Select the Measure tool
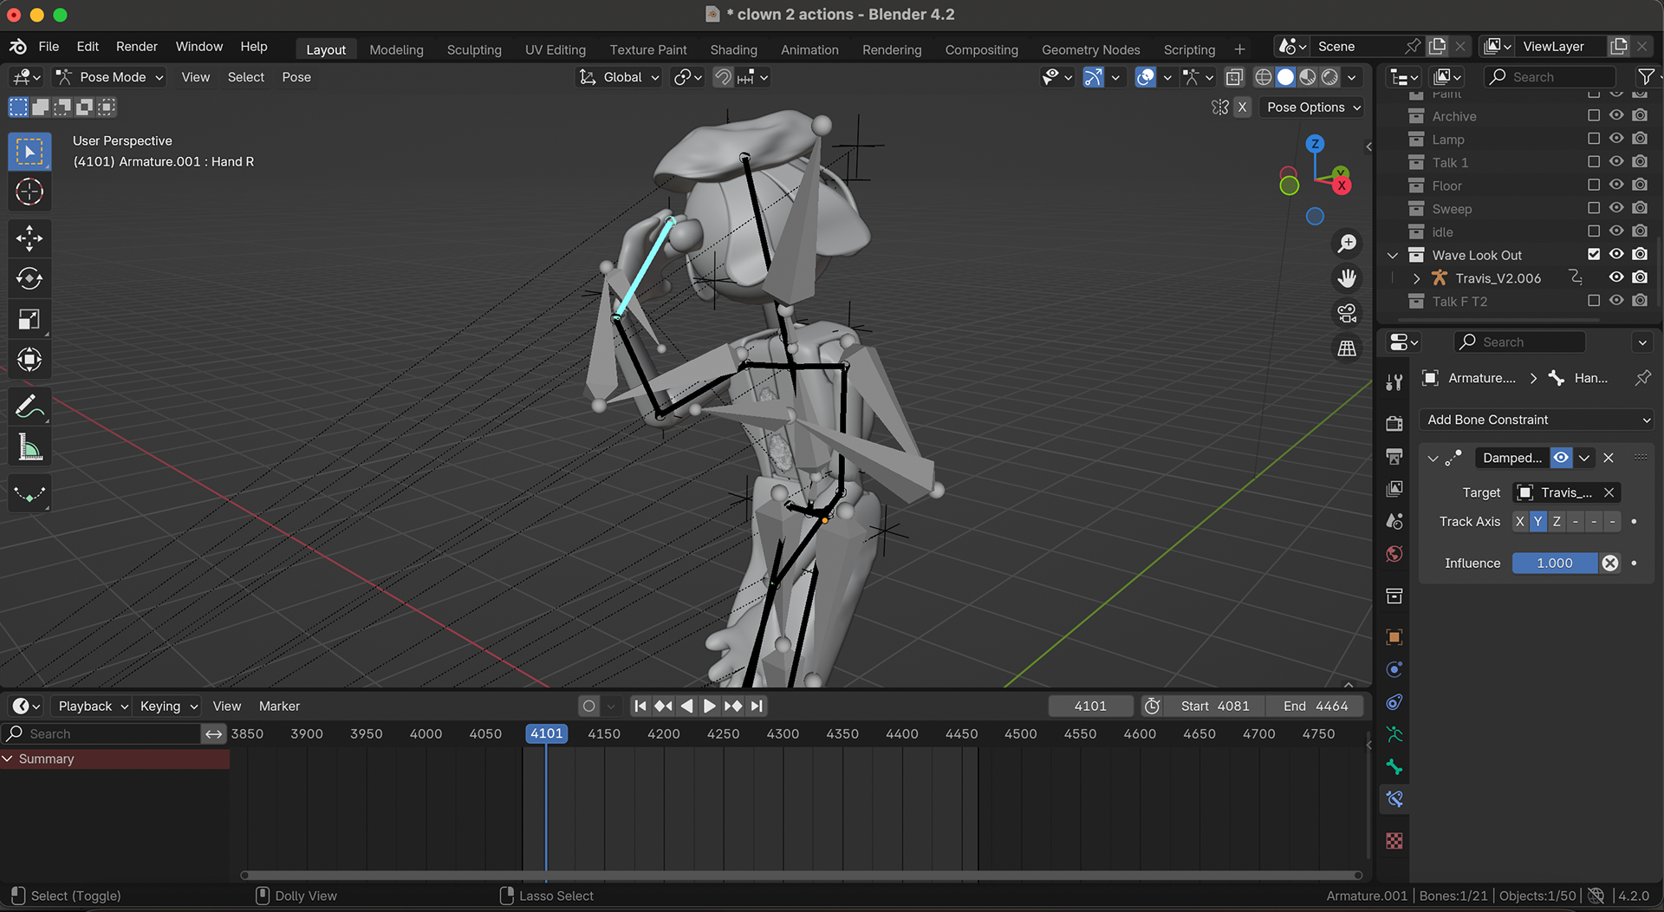Image resolution: width=1664 pixels, height=912 pixels. 29,447
